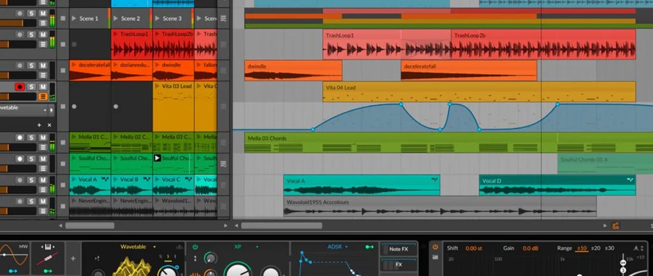
Task: Click the keyboard tracking modulator icon
Action: pos(48,247)
